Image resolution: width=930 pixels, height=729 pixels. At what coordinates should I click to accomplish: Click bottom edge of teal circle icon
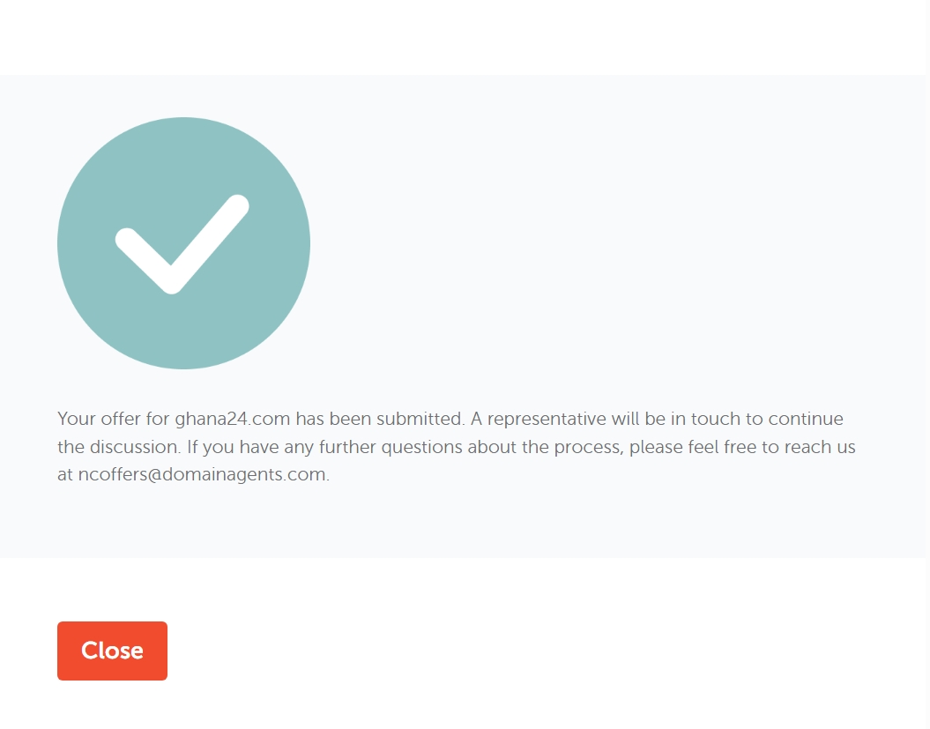coord(183,362)
